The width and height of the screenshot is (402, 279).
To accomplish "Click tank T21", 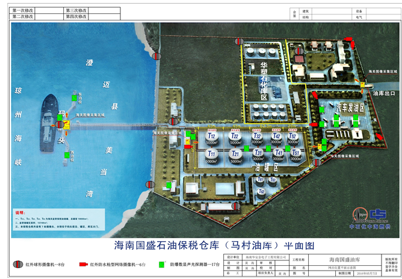I will tap(235, 156).
